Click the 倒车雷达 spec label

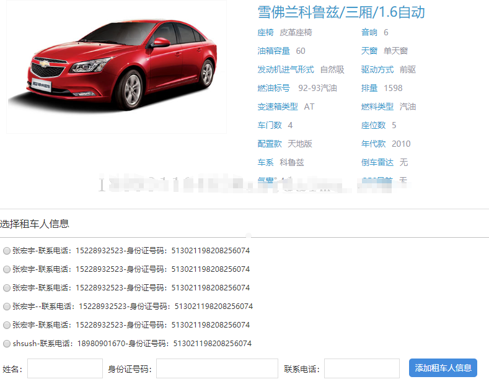(x=377, y=162)
